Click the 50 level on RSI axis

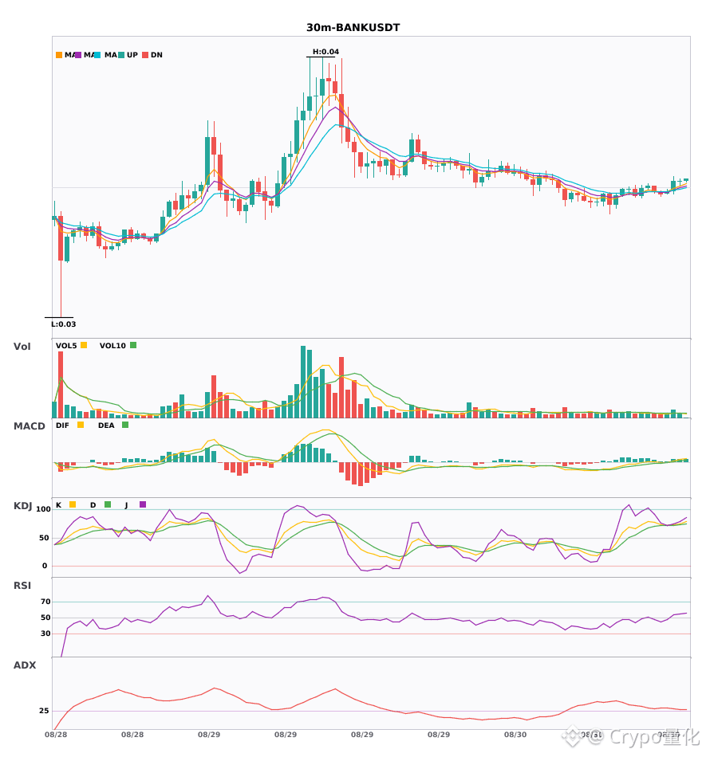click(45, 618)
